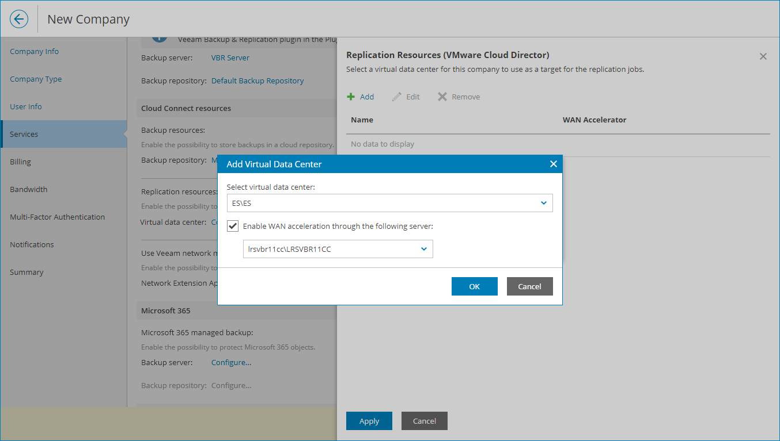
Task: Click the Remove icon
Action: [442, 96]
